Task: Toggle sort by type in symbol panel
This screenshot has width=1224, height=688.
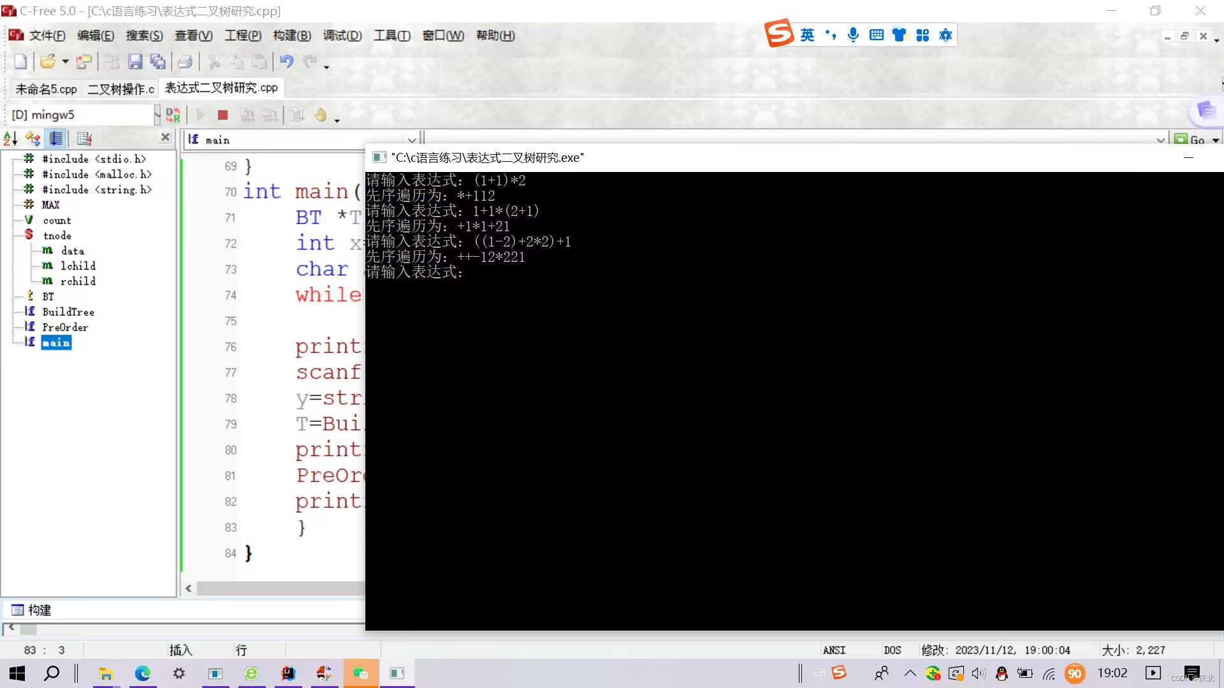Action: pos(33,138)
